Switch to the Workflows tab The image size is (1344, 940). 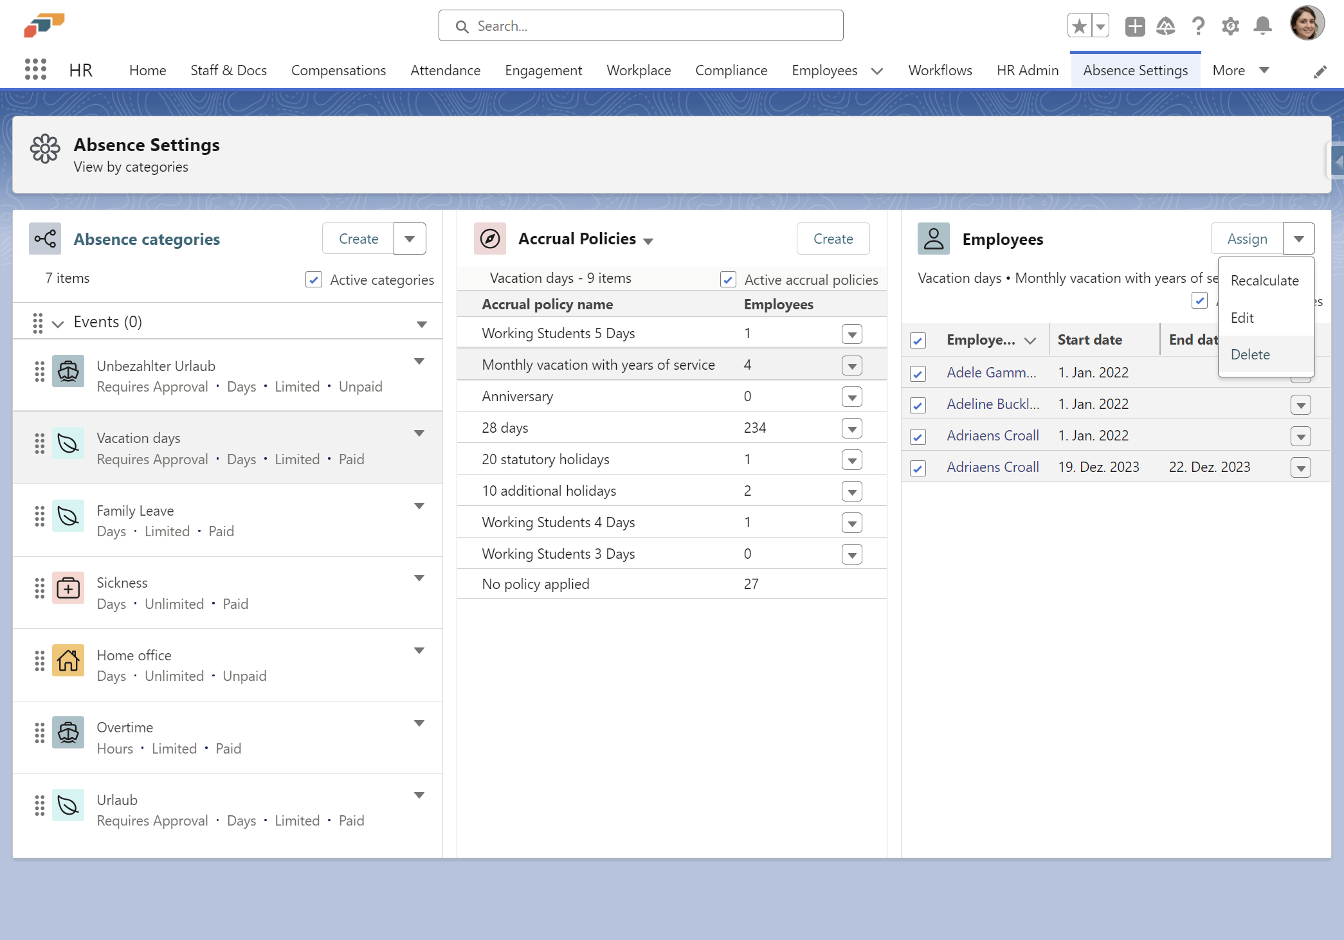coord(940,70)
